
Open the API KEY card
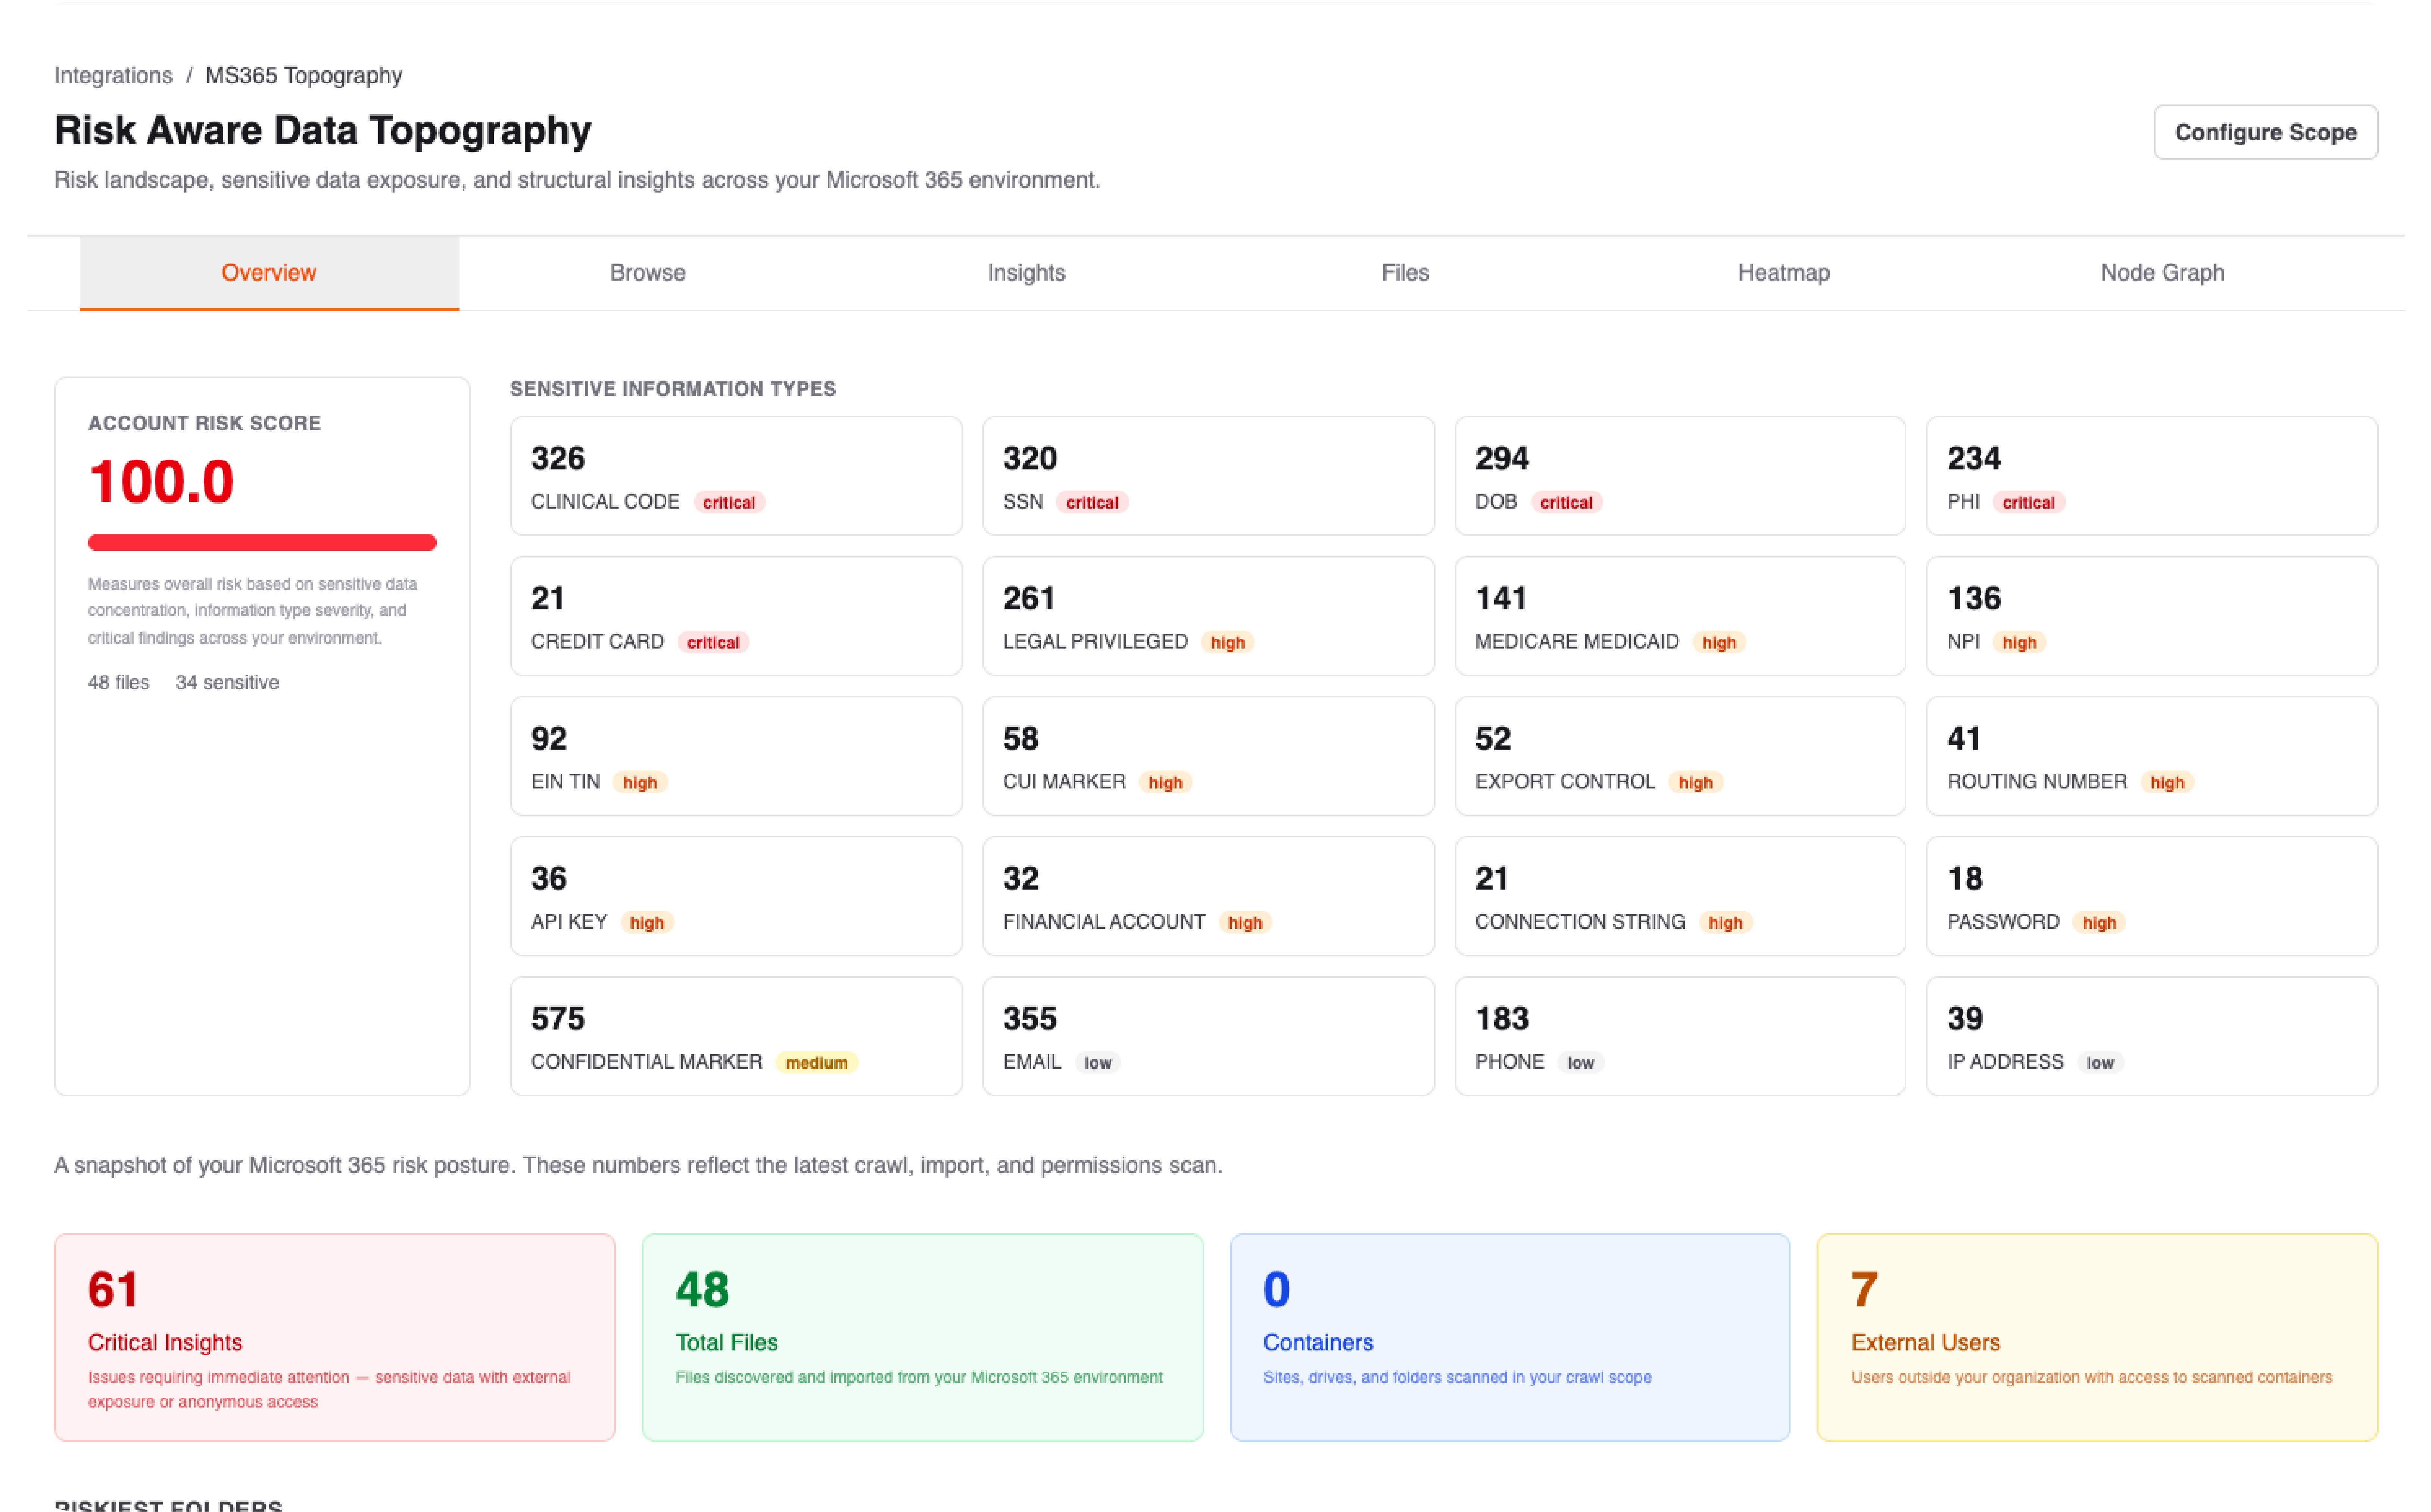tap(736, 896)
